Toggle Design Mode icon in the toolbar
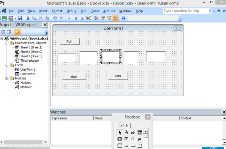The width and height of the screenshot is (226, 149). 88,18
